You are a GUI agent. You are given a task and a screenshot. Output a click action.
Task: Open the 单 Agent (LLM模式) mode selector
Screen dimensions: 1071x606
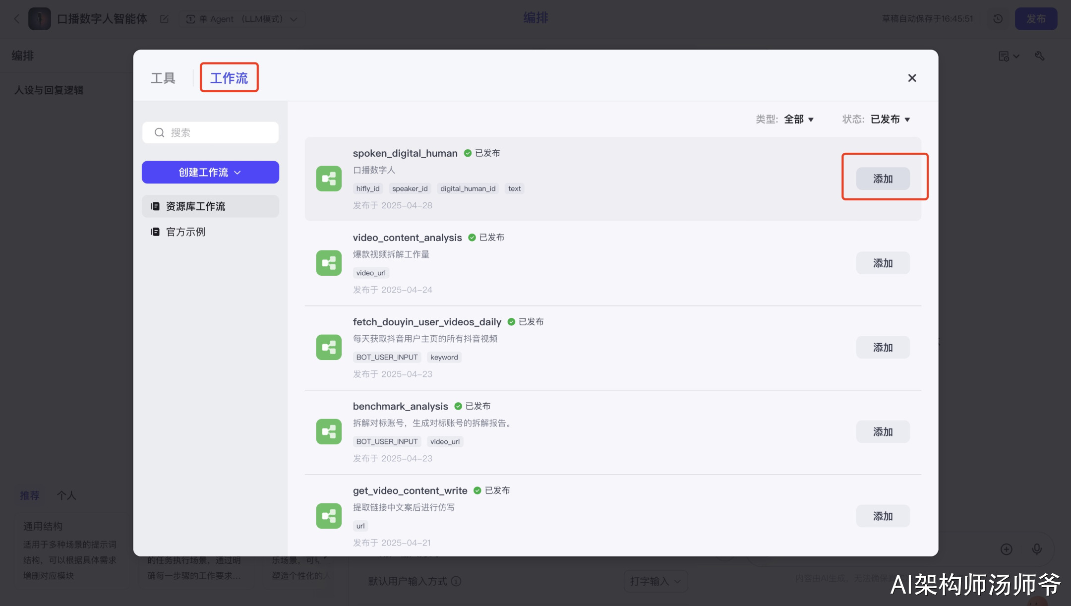coord(241,19)
